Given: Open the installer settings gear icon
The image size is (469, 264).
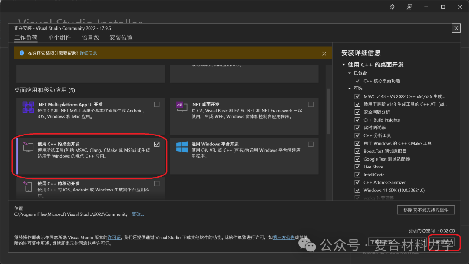Looking at the screenshot, I should [392, 7].
